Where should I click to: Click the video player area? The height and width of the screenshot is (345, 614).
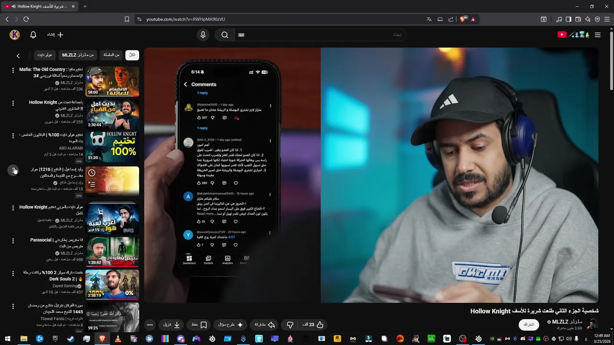371,175
